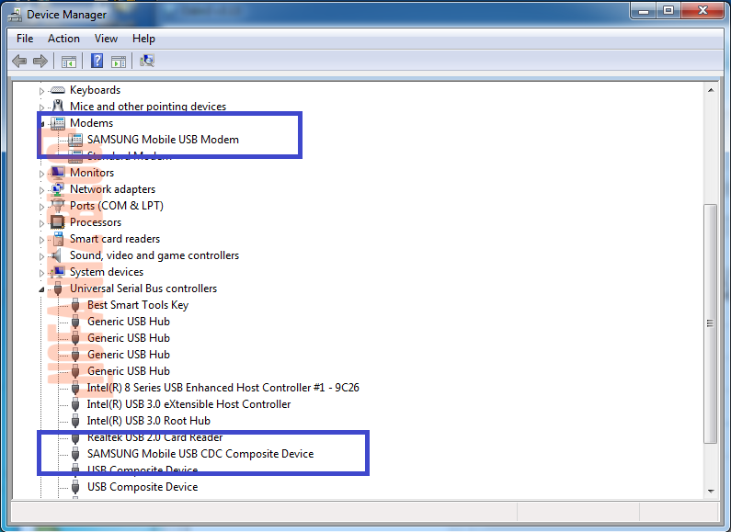Expand the Smart card readers node
The width and height of the screenshot is (731, 532).
(41, 240)
